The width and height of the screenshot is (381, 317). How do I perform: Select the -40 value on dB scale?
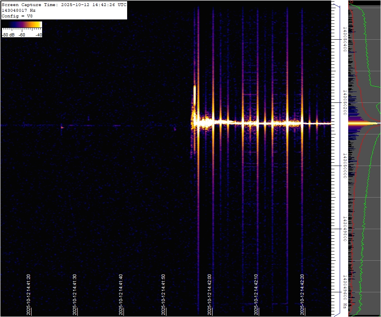[38, 35]
